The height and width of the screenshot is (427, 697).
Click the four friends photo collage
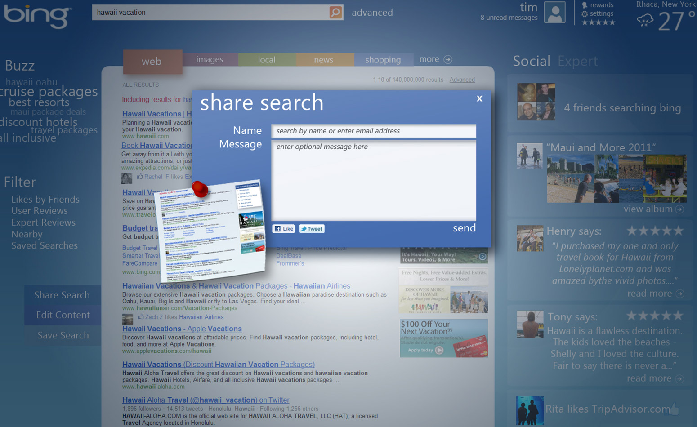click(536, 102)
